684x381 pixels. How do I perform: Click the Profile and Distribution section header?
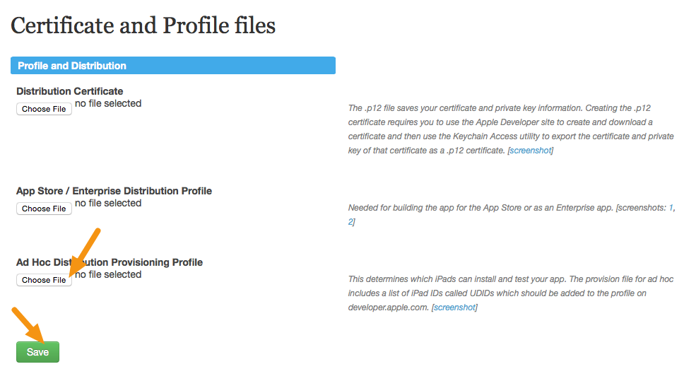[172, 66]
